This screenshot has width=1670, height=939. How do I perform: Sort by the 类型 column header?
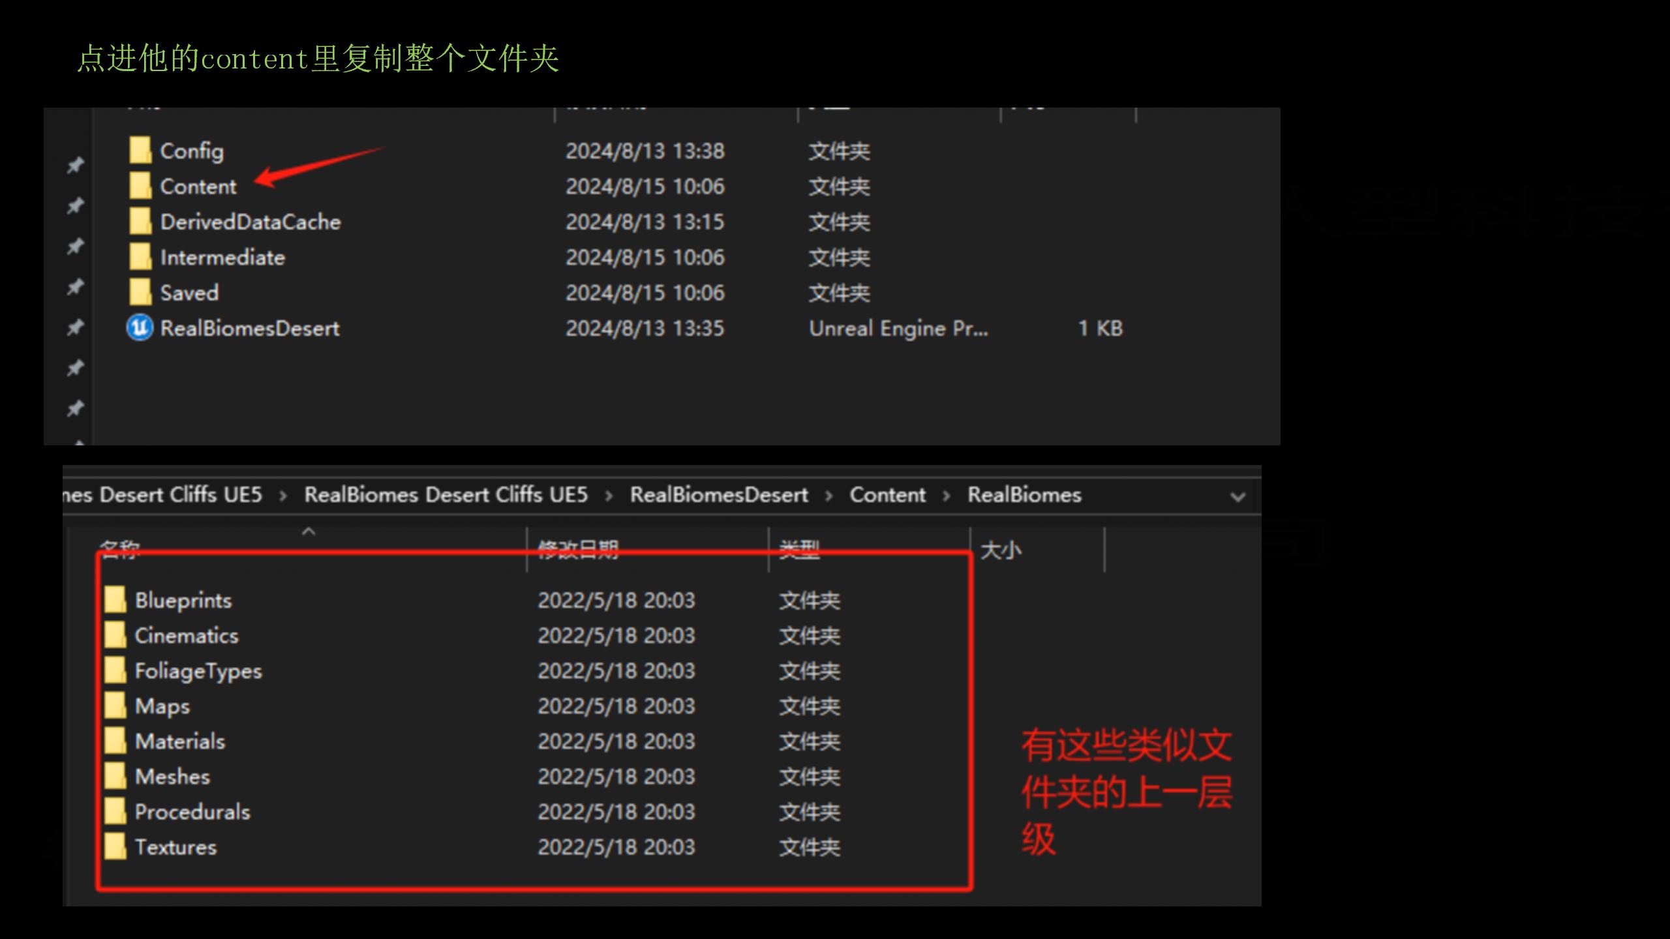click(x=799, y=550)
